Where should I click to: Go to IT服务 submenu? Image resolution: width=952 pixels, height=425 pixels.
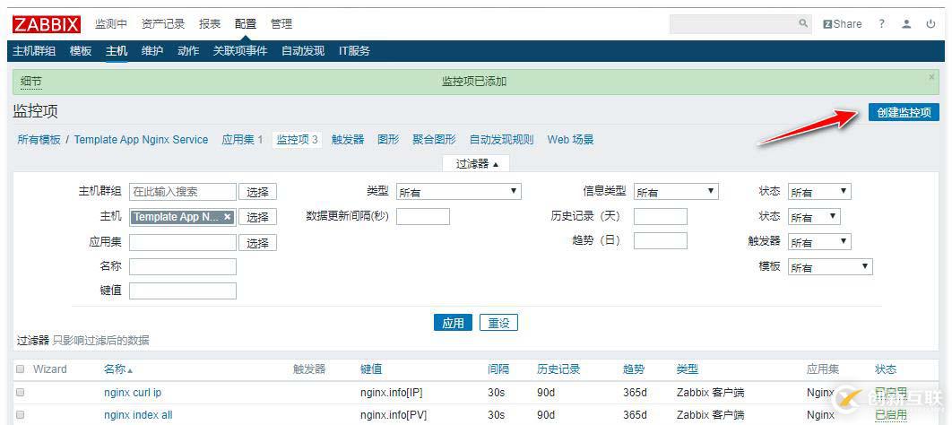tap(354, 51)
